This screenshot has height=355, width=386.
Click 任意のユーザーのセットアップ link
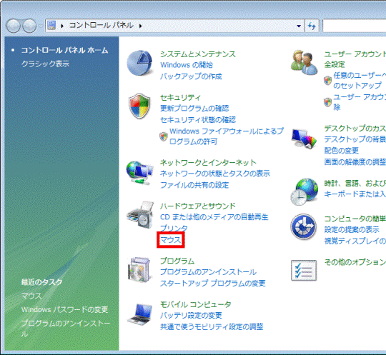click(360, 81)
